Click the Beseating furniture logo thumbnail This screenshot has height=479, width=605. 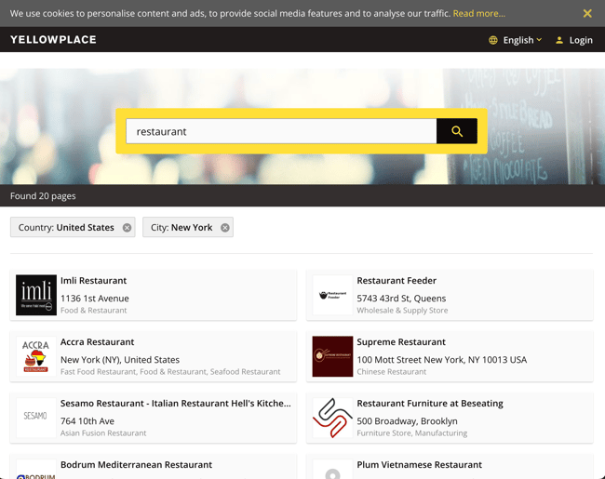tap(332, 418)
